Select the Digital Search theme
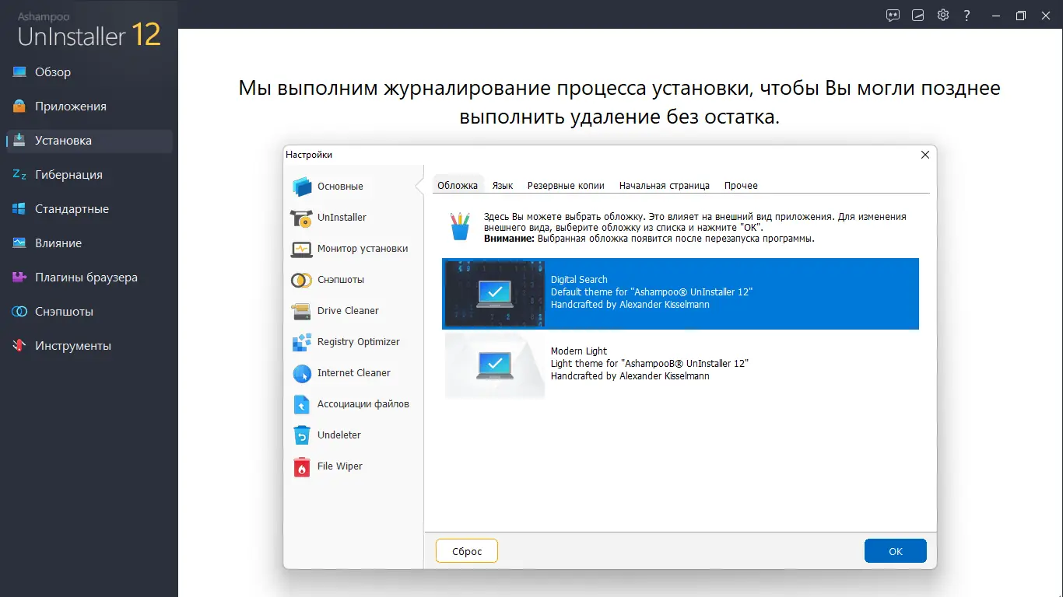 coord(680,294)
